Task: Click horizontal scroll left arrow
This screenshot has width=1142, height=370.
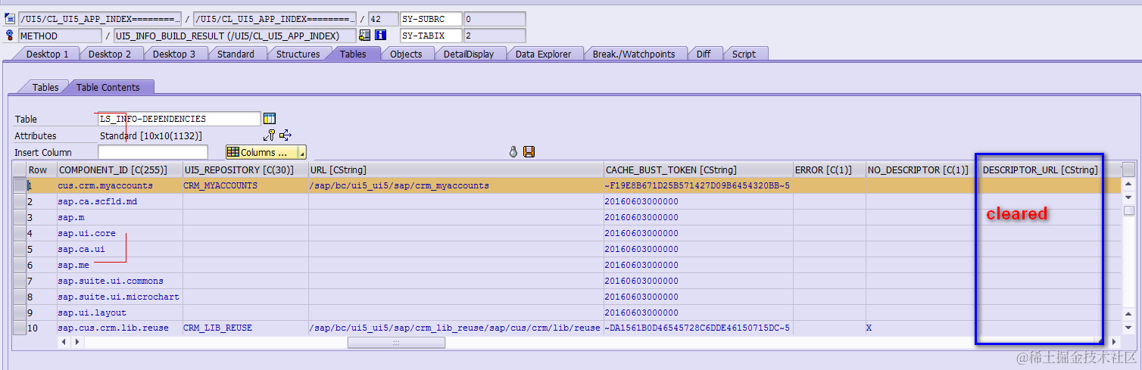Action: (64, 343)
